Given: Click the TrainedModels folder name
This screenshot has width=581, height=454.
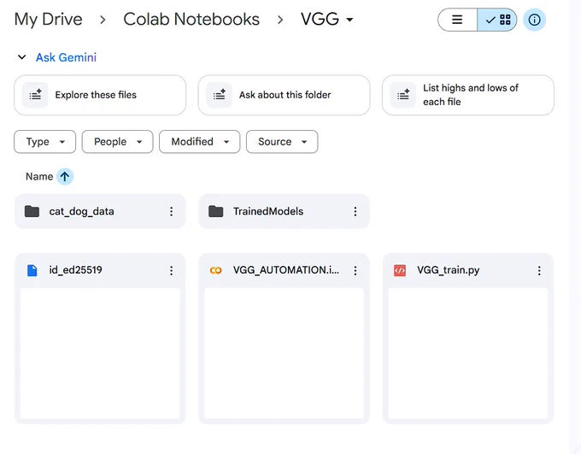Looking at the screenshot, I should [268, 211].
